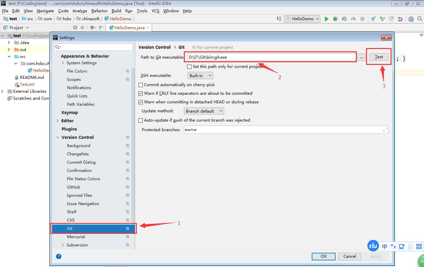
Task: Click Cancel in Settings dialog
Action: pos(350,256)
